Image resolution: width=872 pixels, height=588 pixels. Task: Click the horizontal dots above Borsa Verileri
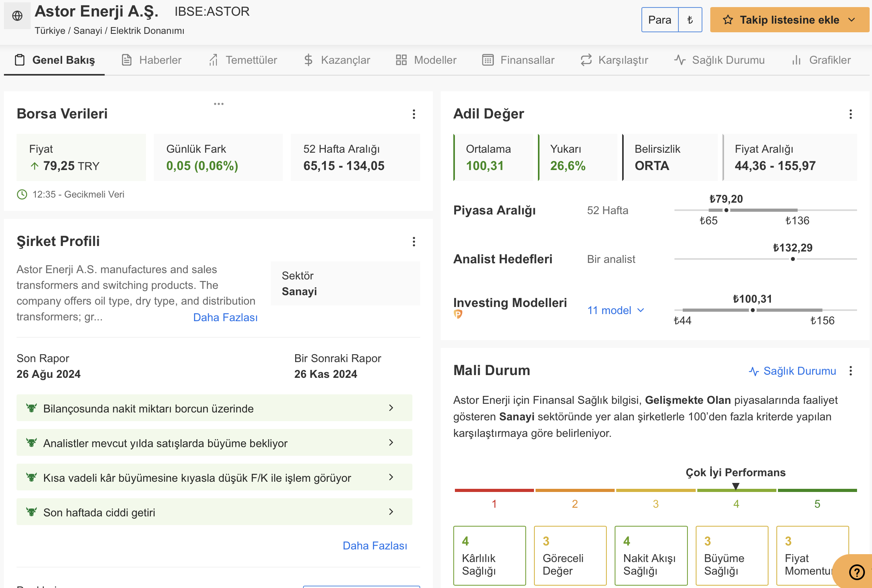pos(219,104)
